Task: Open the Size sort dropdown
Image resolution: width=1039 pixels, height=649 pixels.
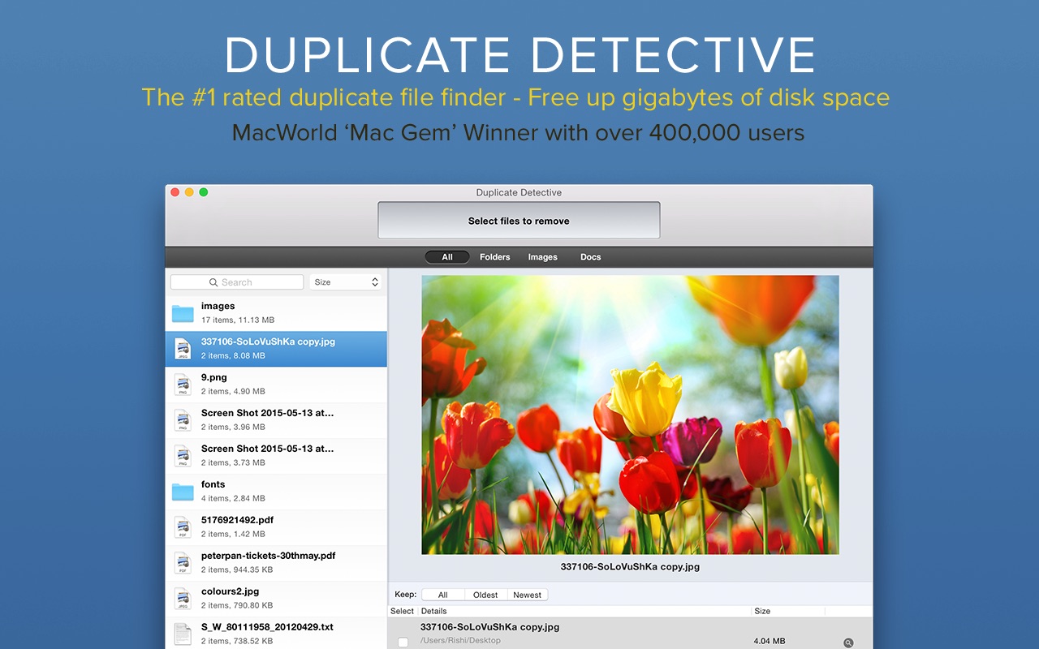Action: [x=345, y=282]
